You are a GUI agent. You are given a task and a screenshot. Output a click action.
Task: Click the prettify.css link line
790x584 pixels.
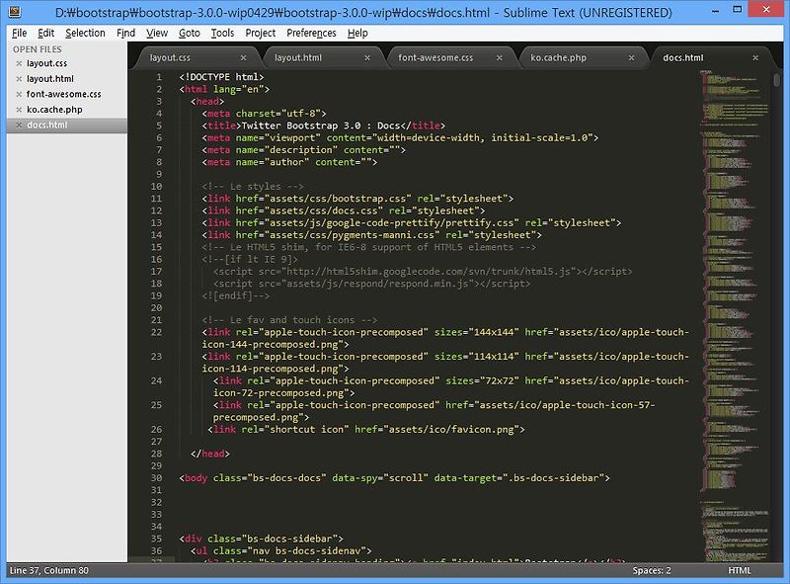[411, 223]
